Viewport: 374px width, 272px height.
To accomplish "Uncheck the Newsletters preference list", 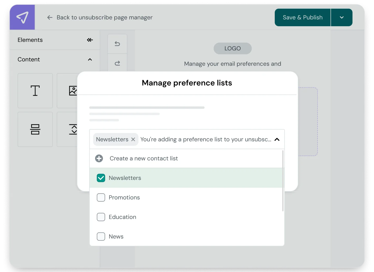I will pyautogui.click(x=101, y=178).
